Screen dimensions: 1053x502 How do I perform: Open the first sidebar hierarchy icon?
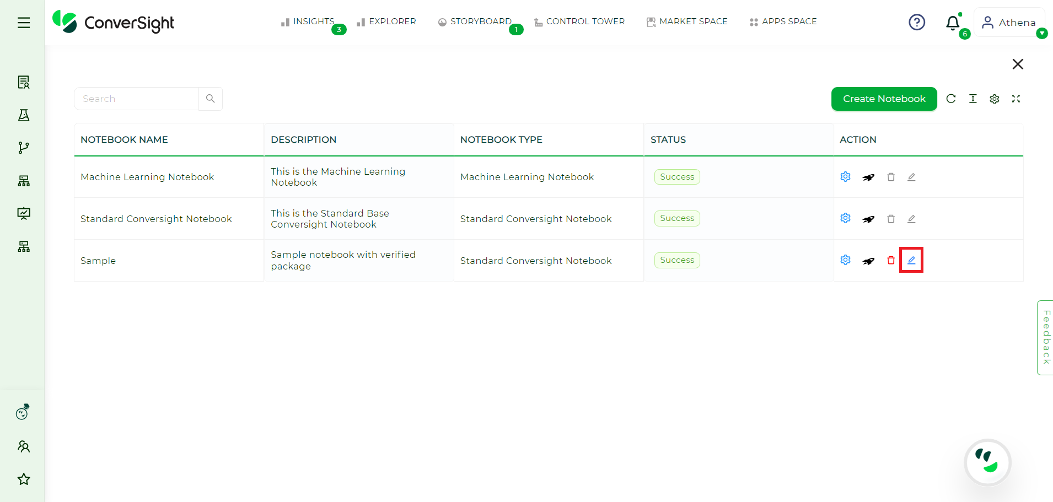[24, 181]
